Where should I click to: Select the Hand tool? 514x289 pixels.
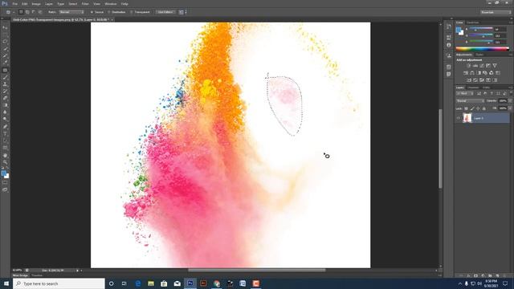[5, 155]
